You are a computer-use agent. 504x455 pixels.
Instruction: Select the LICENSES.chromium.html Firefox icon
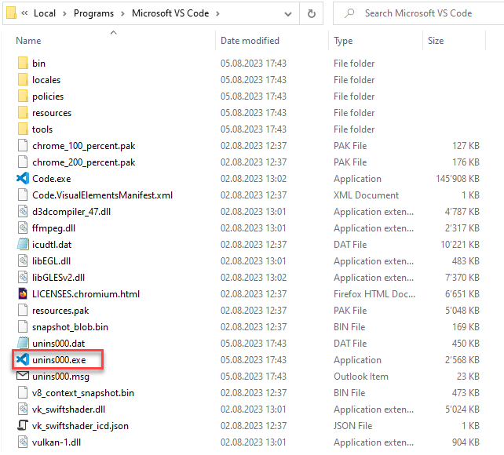tap(22, 294)
